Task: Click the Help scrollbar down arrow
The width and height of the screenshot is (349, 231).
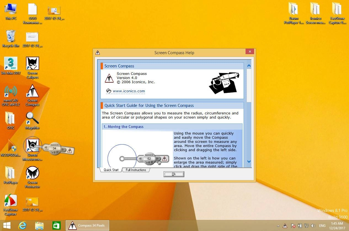Action: tap(249, 162)
